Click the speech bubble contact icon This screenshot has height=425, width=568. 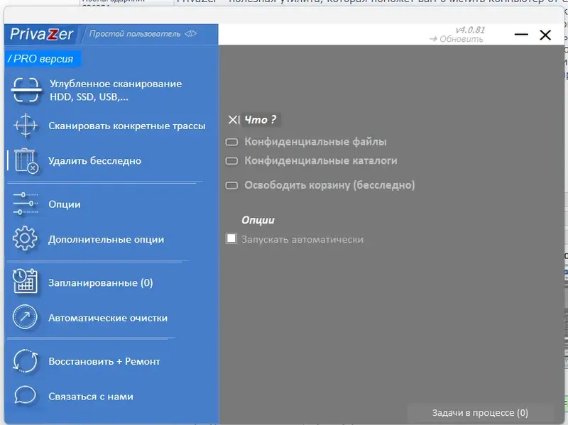25,395
